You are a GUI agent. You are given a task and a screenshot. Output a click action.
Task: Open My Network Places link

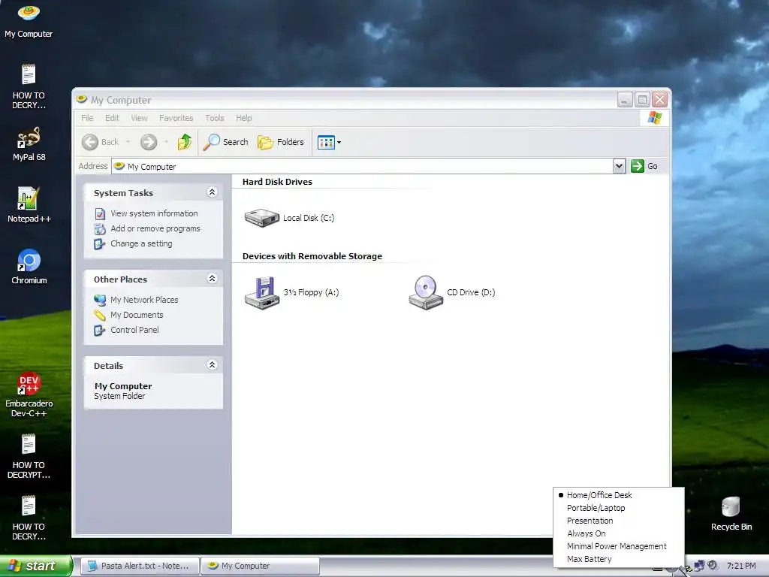coord(144,300)
